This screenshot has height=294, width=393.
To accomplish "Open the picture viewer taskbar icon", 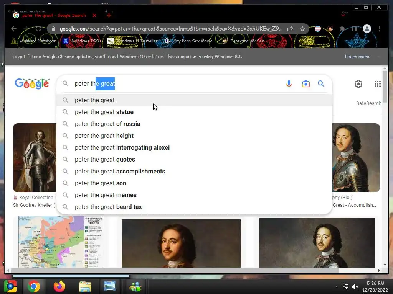I will coord(109,286).
